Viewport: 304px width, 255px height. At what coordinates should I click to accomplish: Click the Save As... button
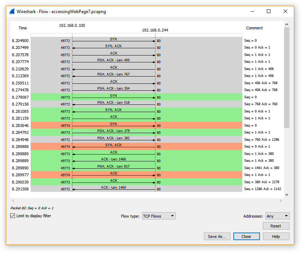[217, 237]
